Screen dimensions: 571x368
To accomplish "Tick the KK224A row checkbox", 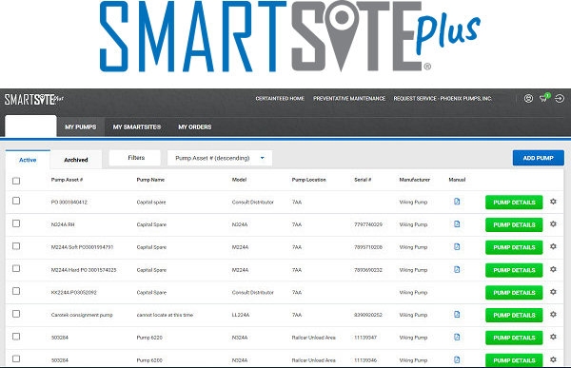I will coord(16,291).
